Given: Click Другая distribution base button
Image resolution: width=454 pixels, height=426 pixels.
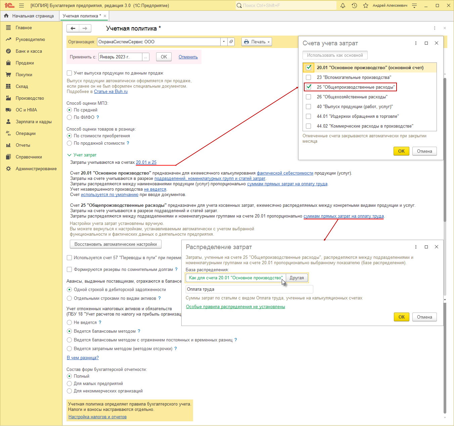Looking at the screenshot, I should click(x=297, y=278).
